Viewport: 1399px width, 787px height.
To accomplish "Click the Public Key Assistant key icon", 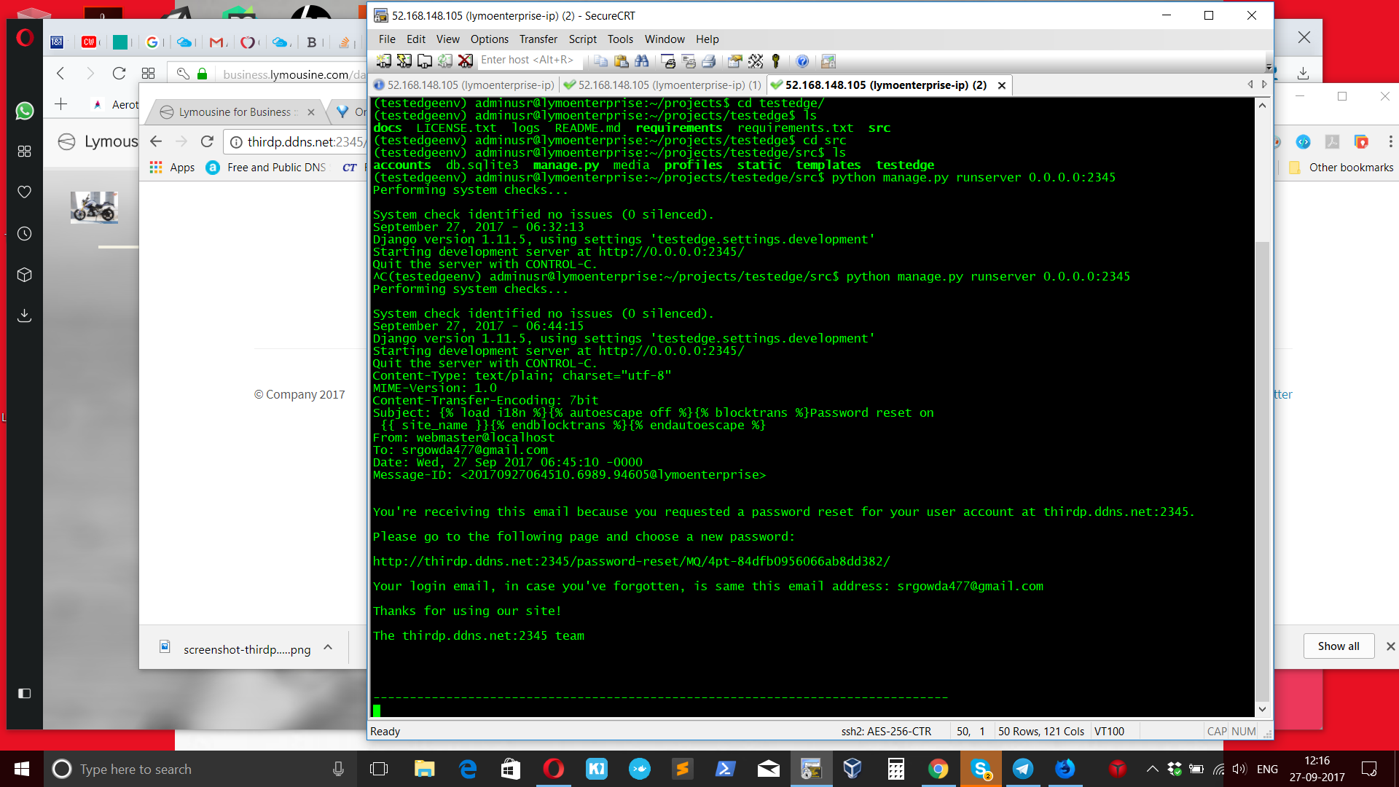I will (x=776, y=61).
